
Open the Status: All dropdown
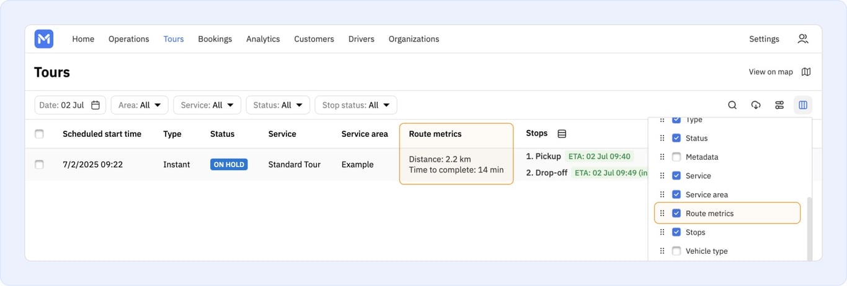click(x=278, y=105)
